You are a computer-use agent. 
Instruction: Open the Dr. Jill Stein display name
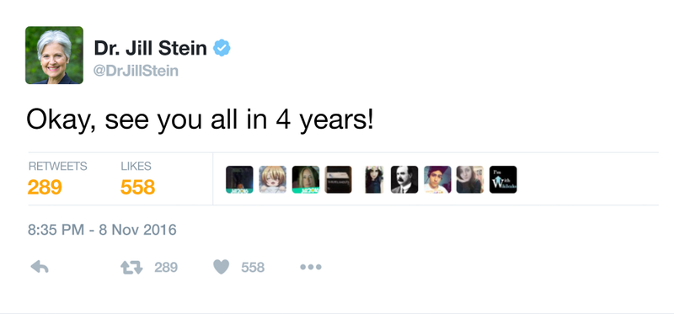tap(151, 48)
